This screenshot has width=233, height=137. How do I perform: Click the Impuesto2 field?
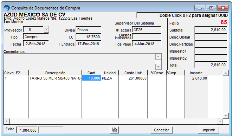(x=211, y=58)
